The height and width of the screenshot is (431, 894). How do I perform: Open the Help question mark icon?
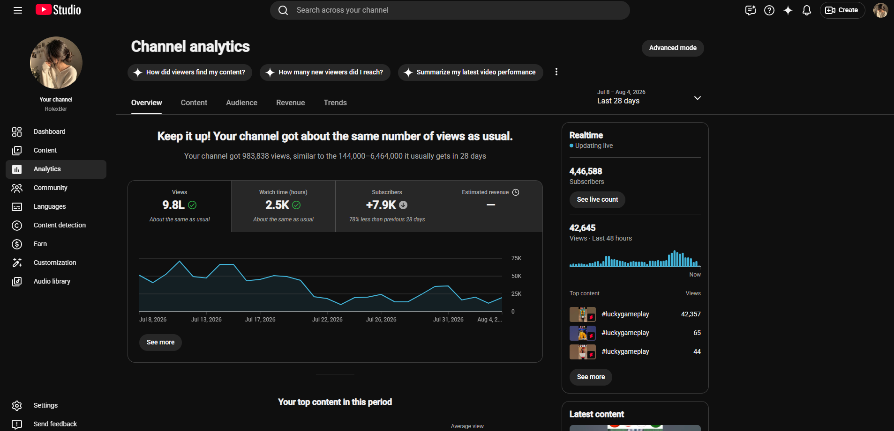point(769,10)
